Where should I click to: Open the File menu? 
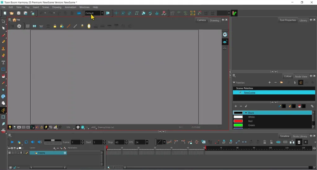pos(3,7)
